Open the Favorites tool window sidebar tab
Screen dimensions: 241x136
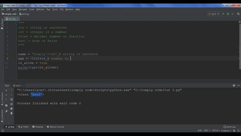pyautogui.click(x=2, y=116)
